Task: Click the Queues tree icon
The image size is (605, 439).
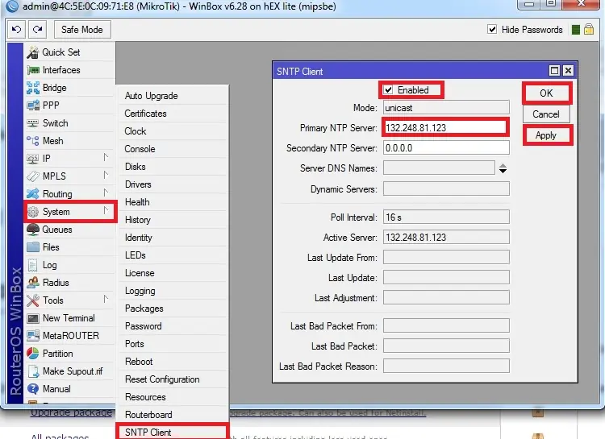Action: pos(33,230)
